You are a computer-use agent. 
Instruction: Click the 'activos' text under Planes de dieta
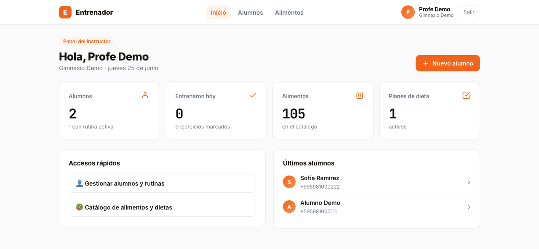398,126
